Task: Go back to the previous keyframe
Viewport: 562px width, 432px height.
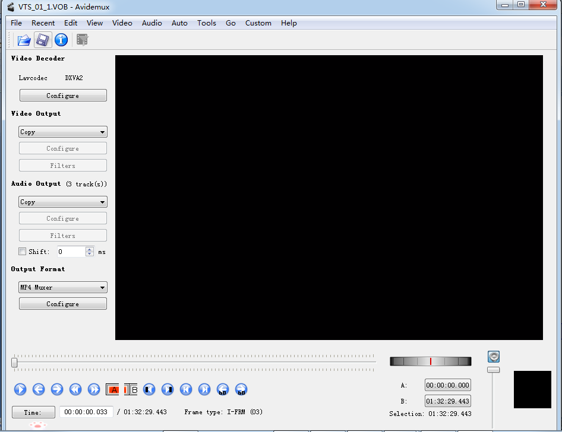Action: (75, 390)
